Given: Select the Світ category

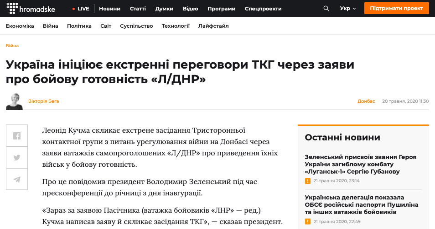Looking at the screenshot, I should 106,26.
